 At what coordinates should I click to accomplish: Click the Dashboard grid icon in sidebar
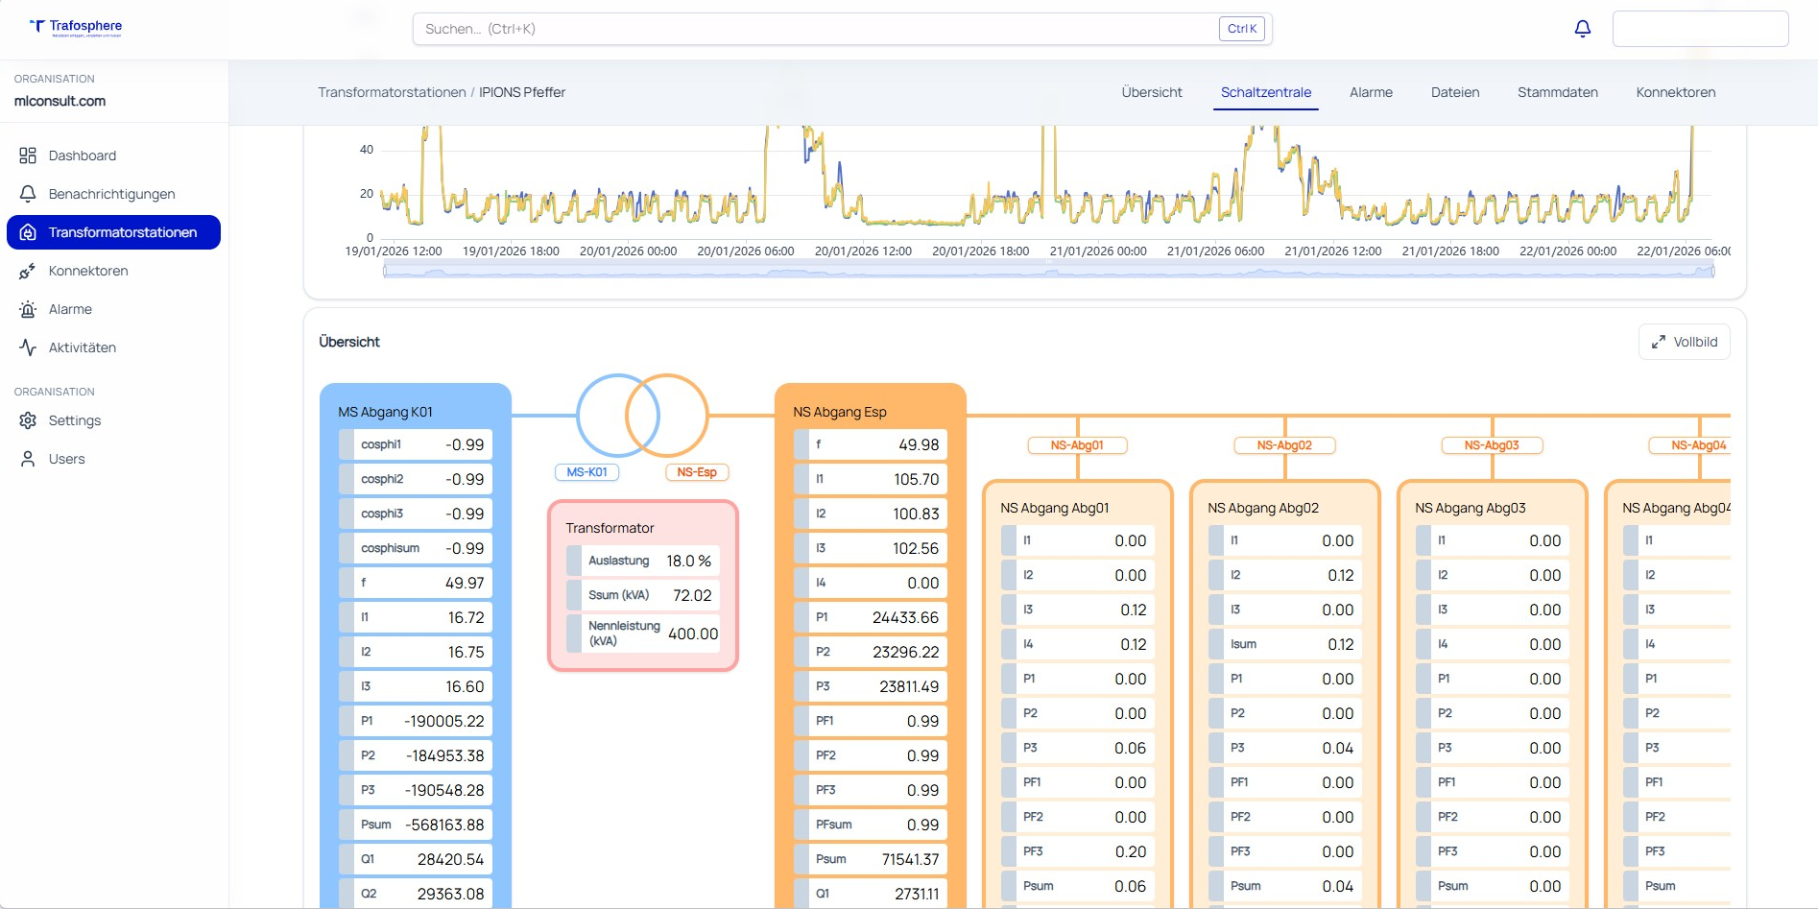28,155
